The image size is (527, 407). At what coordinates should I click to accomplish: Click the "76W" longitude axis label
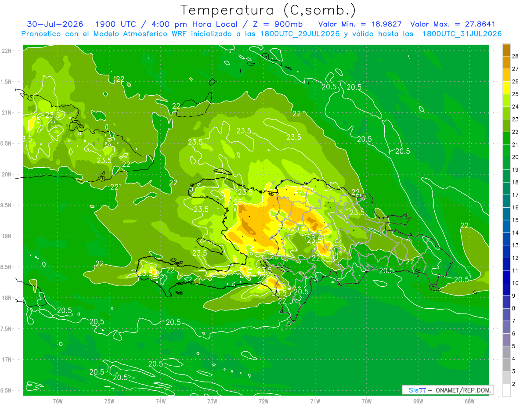[58, 400]
